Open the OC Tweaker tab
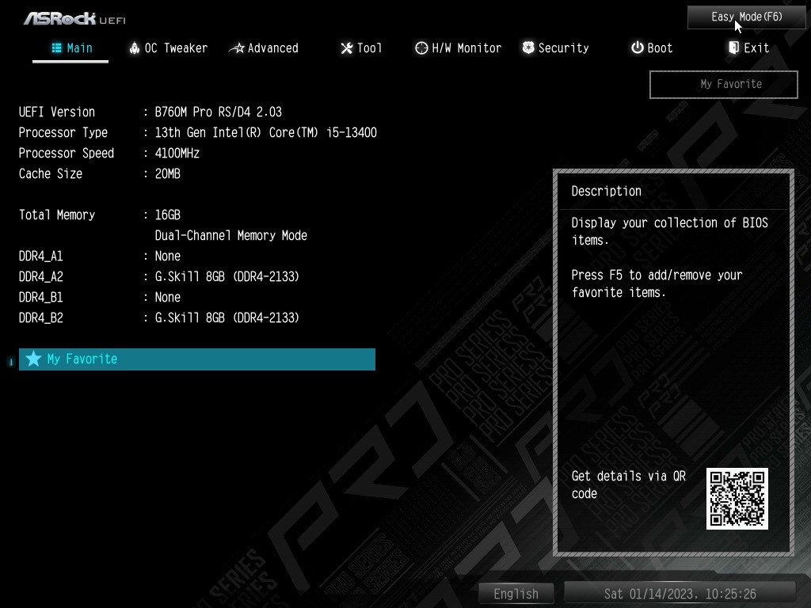 [x=169, y=48]
